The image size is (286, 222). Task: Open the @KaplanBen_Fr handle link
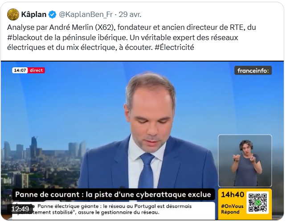point(86,15)
